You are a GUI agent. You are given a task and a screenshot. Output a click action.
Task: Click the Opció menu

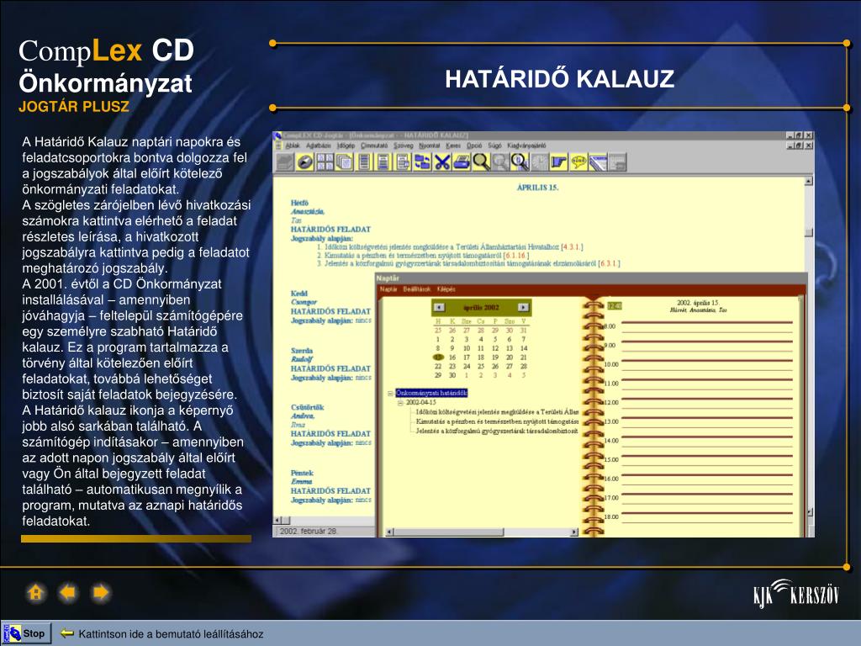click(x=474, y=146)
